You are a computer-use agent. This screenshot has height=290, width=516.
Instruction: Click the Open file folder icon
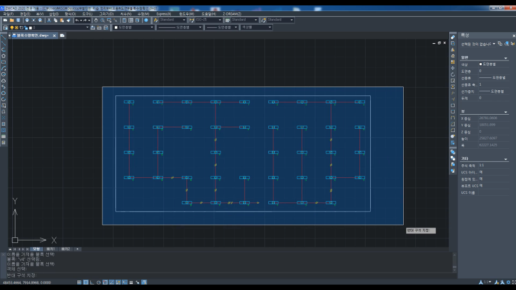[x=12, y=20]
